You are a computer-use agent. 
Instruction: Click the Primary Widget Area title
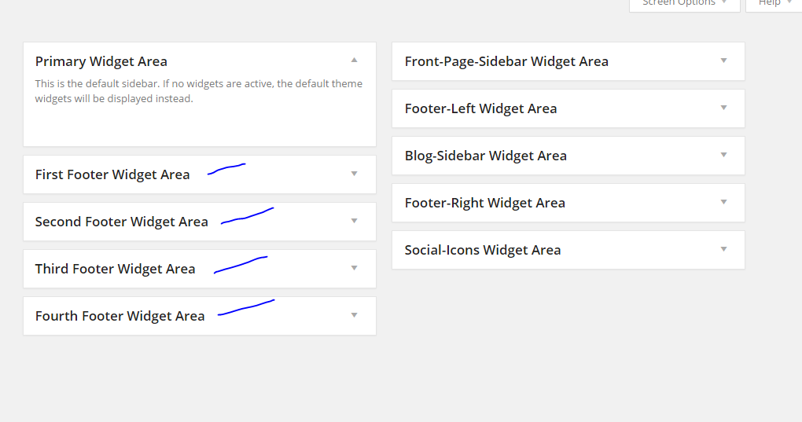(x=101, y=61)
